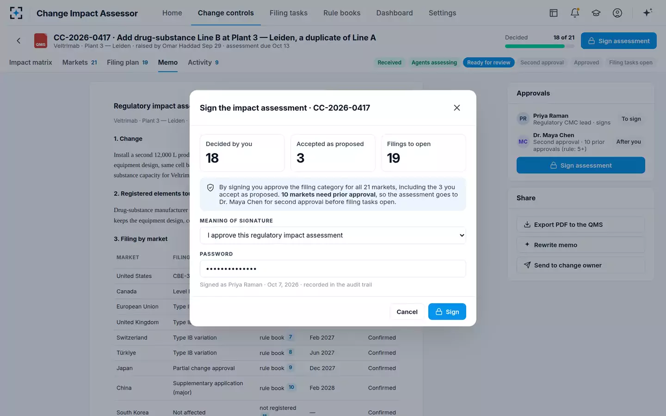This screenshot has height=416, width=666.
Task: Click the Sign button in the dialog
Action: pos(447,312)
